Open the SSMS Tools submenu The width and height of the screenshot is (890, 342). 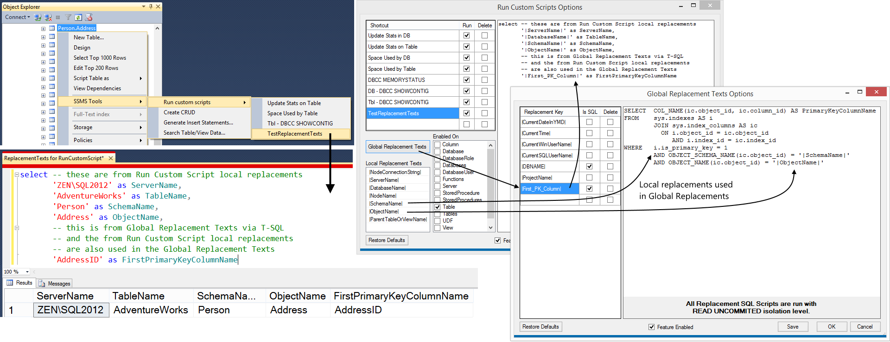[102, 101]
